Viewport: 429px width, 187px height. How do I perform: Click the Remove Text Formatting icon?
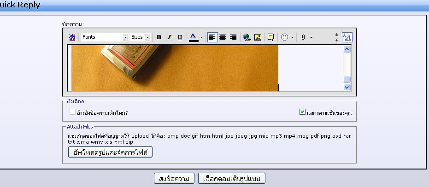[x=71, y=37]
